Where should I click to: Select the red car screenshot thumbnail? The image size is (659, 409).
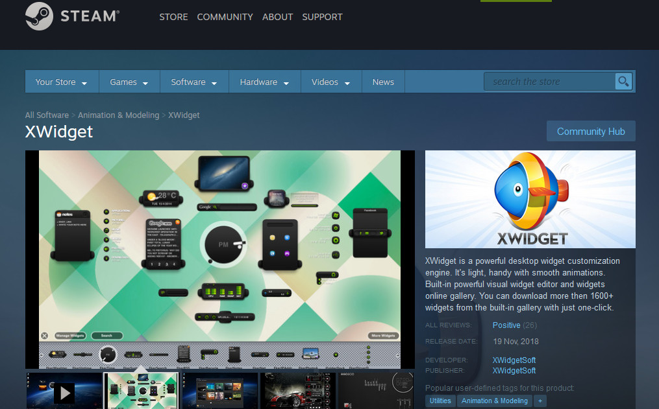(298, 391)
